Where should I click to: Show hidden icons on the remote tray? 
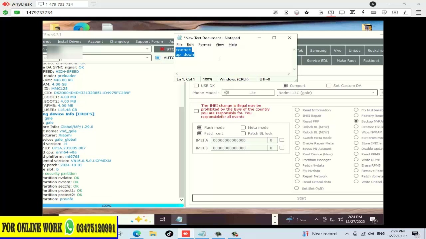coord(316,219)
